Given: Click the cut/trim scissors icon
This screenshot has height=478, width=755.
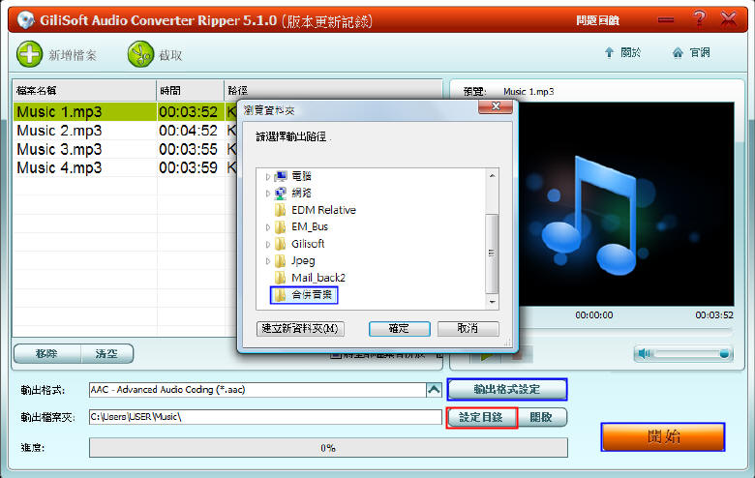Looking at the screenshot, I should point(141,54).
